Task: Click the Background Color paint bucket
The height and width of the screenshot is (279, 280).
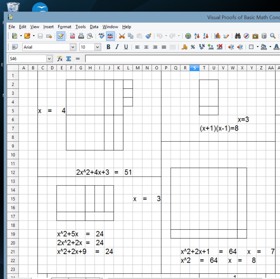Action: pos(264,47)
